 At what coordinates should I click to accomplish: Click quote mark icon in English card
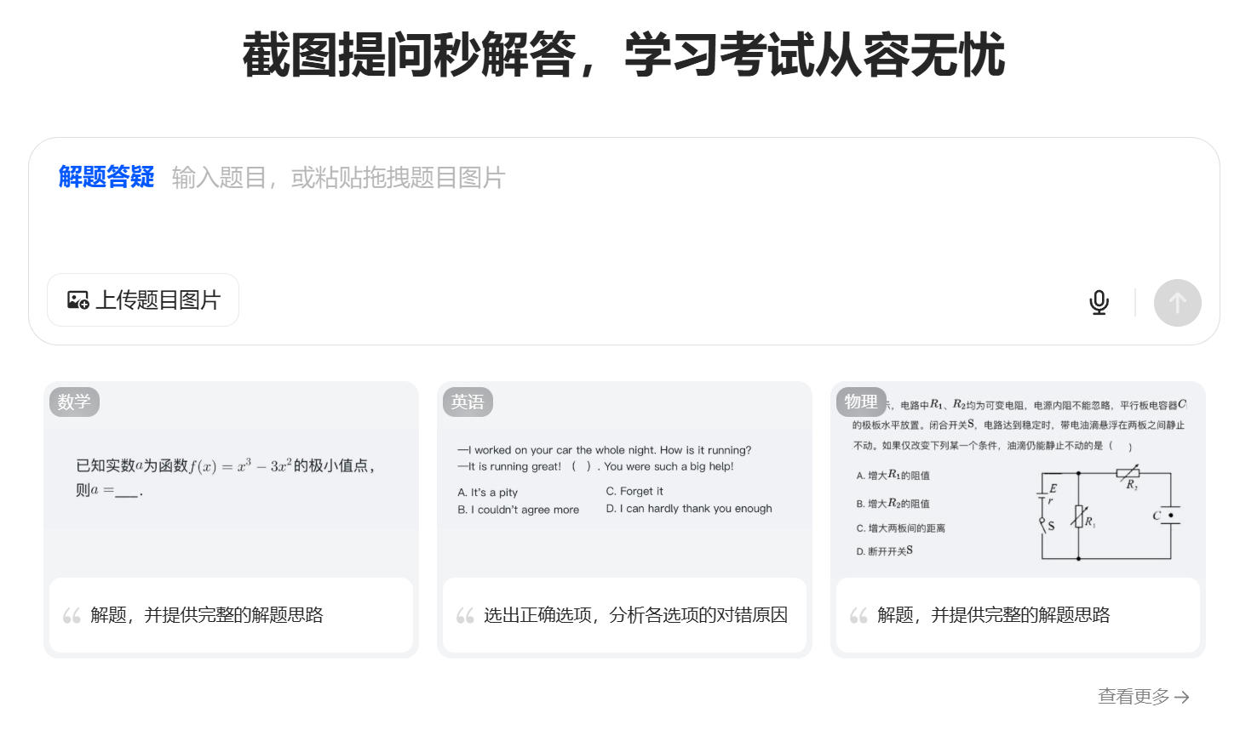tap(465, 615)
